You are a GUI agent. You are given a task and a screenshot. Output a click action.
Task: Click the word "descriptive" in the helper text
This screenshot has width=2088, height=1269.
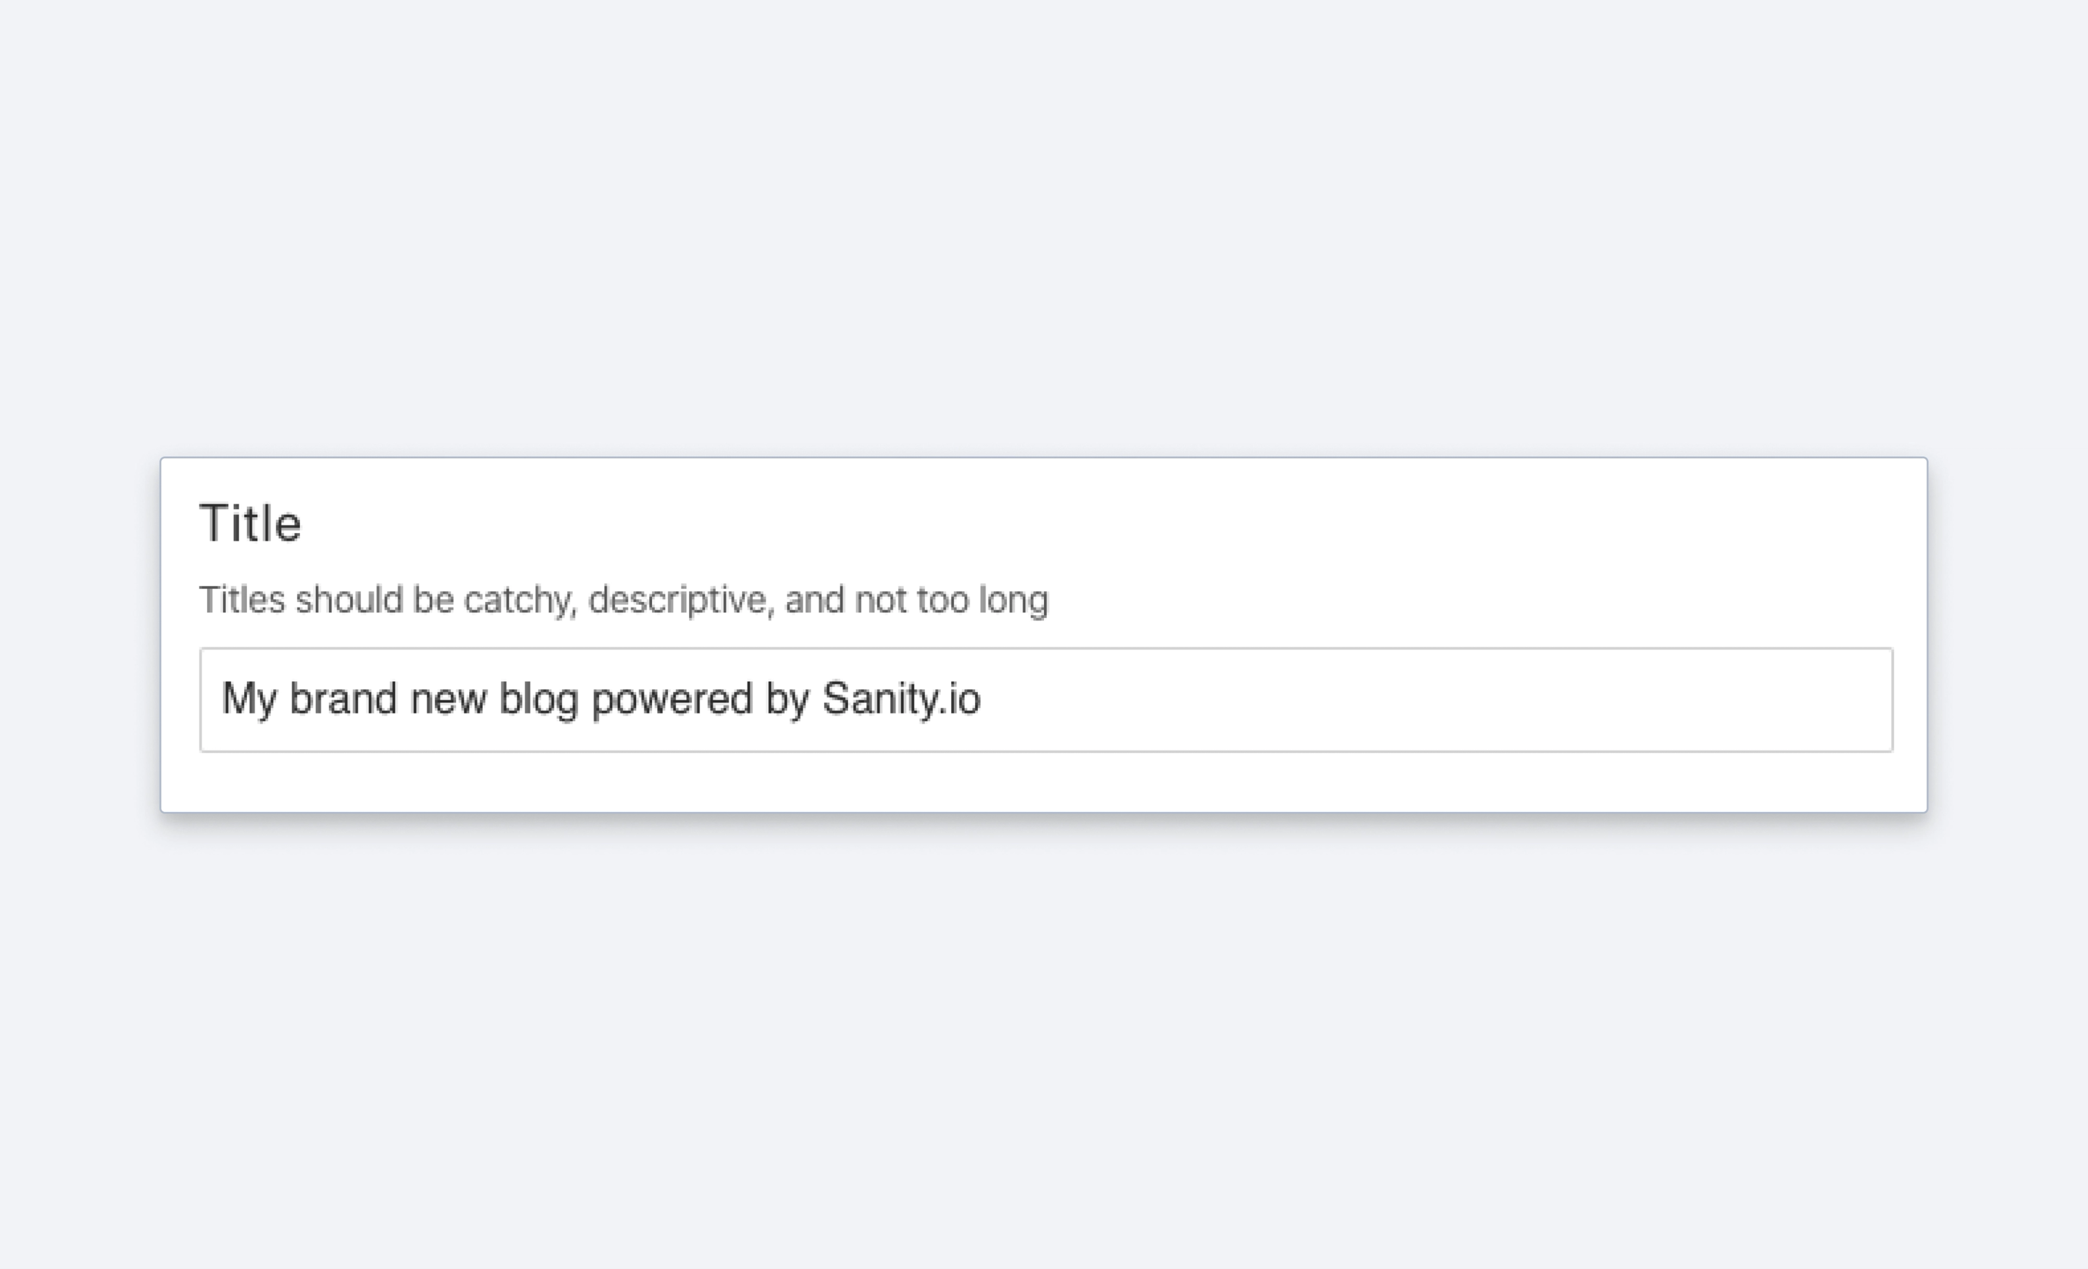(676, 600)
